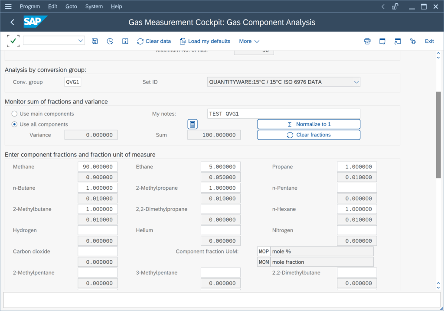444x311 pixels.
Task: Click the status bar message area
Action: (x=222, y=300)
